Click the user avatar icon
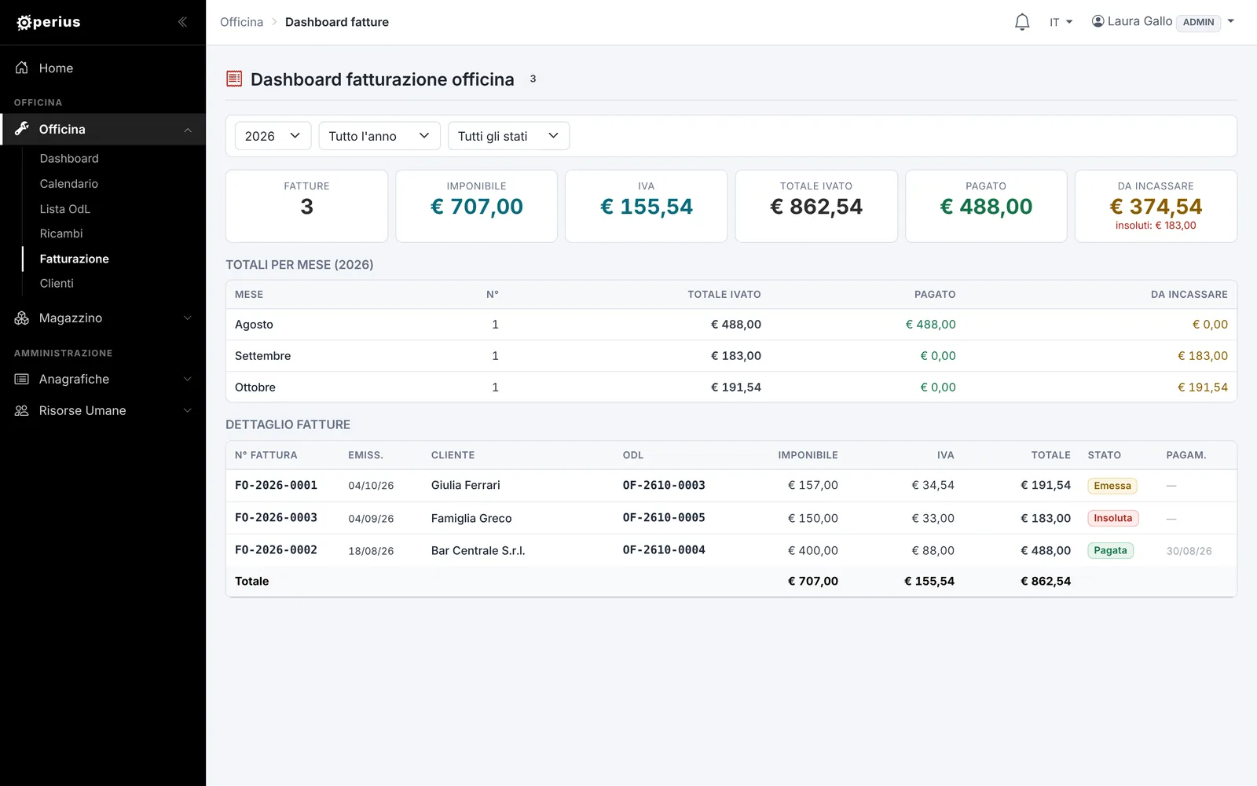The width and height of the screenshot is (1257, 786). [x=1098, y=21]
